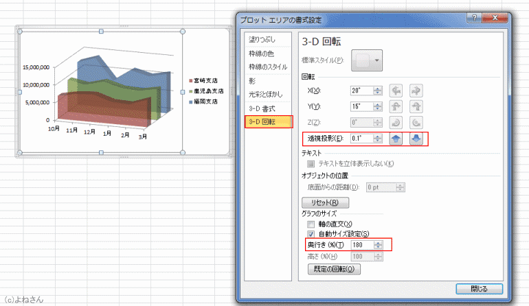Click the Y rotation value field

click(361, 106)
